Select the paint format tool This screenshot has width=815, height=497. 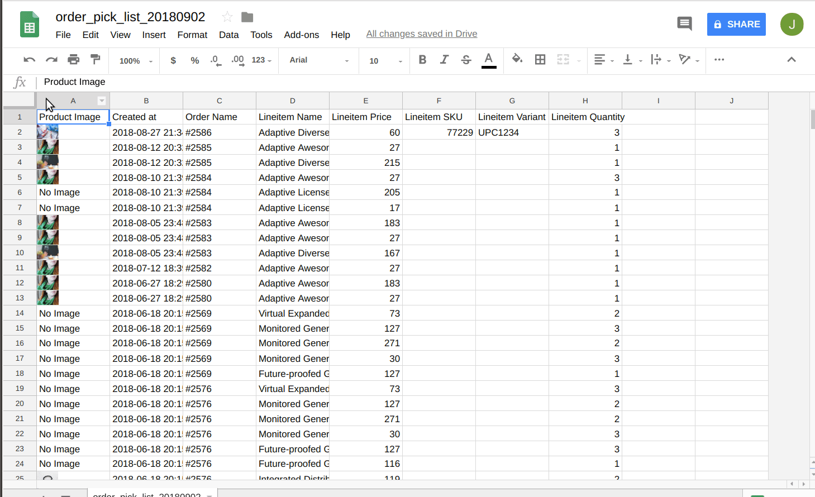pos(95,59)
